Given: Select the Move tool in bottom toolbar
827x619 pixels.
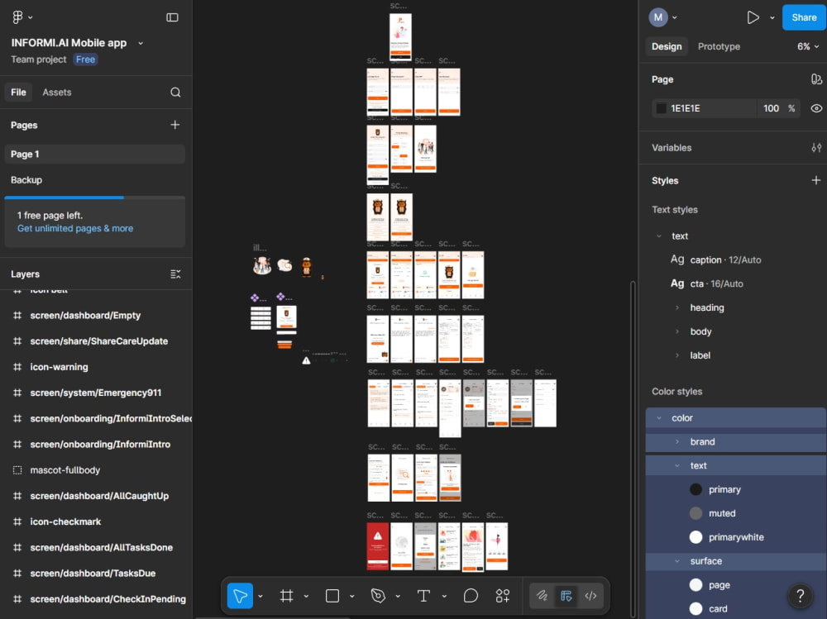Looking at the screenshot, I should pos(240,596).
